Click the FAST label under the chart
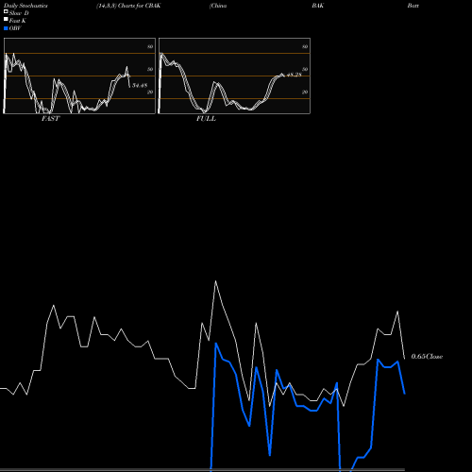Viewport: 472px width, 472px height. coord(50,118)
